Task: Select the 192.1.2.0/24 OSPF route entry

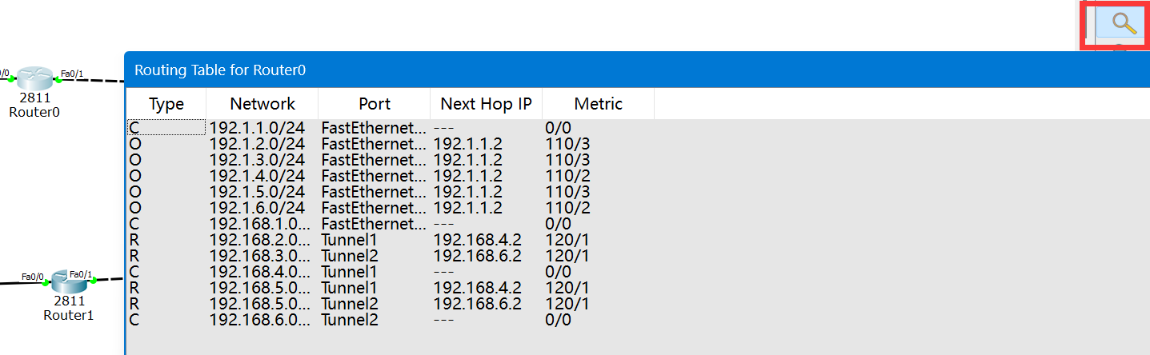Action: tap(257, 144)
